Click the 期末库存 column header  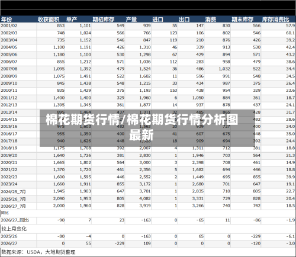pos(243,20)
